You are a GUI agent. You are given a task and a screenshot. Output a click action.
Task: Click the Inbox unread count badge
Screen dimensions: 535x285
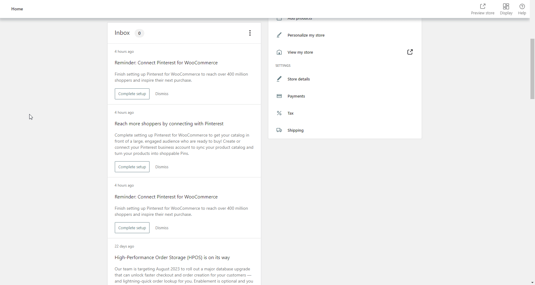click(x=139, y=33)
